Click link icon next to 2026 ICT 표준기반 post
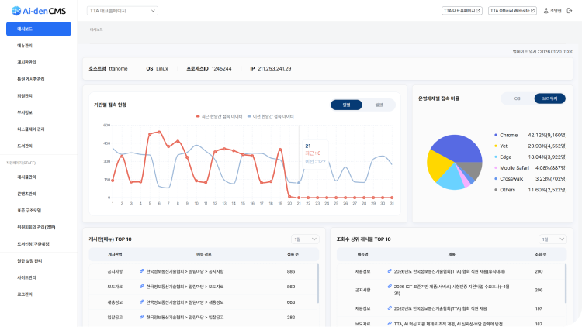The width and height of the screenshot is (582, 327). 390,287
